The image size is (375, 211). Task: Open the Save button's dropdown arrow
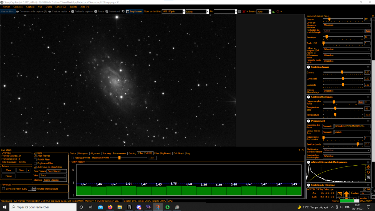click(28, 171)
